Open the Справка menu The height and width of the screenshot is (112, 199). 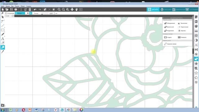point(29,6)
